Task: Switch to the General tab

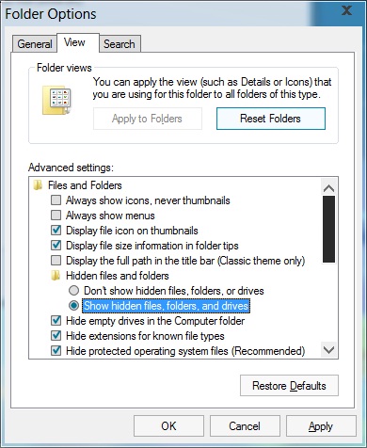Action: click(35, 44)
